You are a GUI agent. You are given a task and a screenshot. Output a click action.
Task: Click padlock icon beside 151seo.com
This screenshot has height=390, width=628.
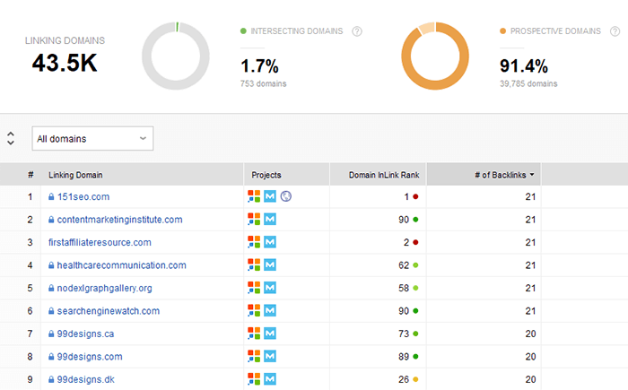pos(51,196)
